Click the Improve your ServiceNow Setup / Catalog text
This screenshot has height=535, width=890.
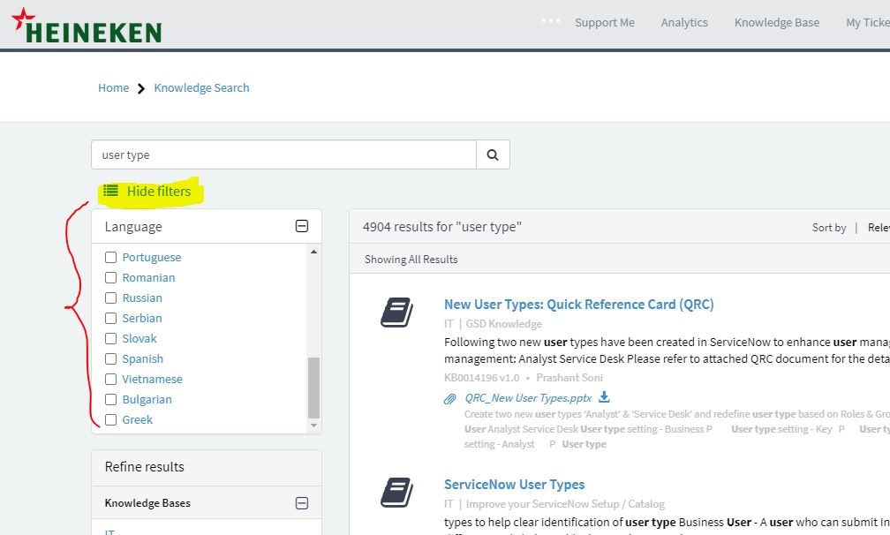click(x=565, y=504)
